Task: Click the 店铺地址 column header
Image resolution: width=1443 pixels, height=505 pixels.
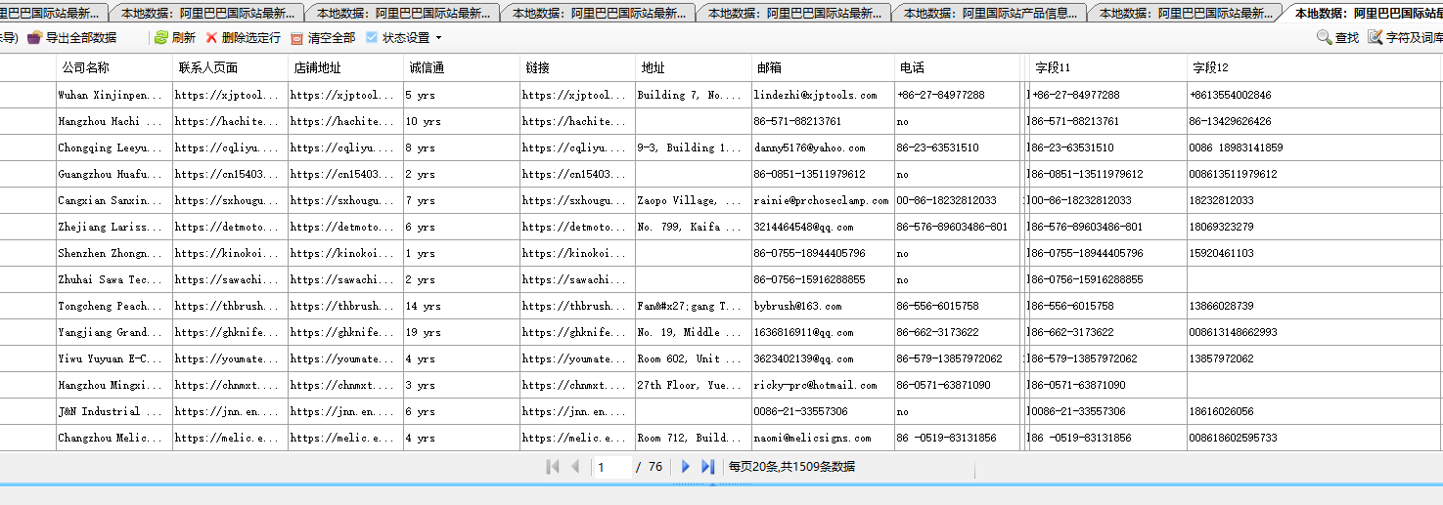Action: (x=346, y=68)
